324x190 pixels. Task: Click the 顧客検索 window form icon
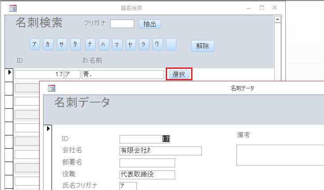(x=12, y=8)
